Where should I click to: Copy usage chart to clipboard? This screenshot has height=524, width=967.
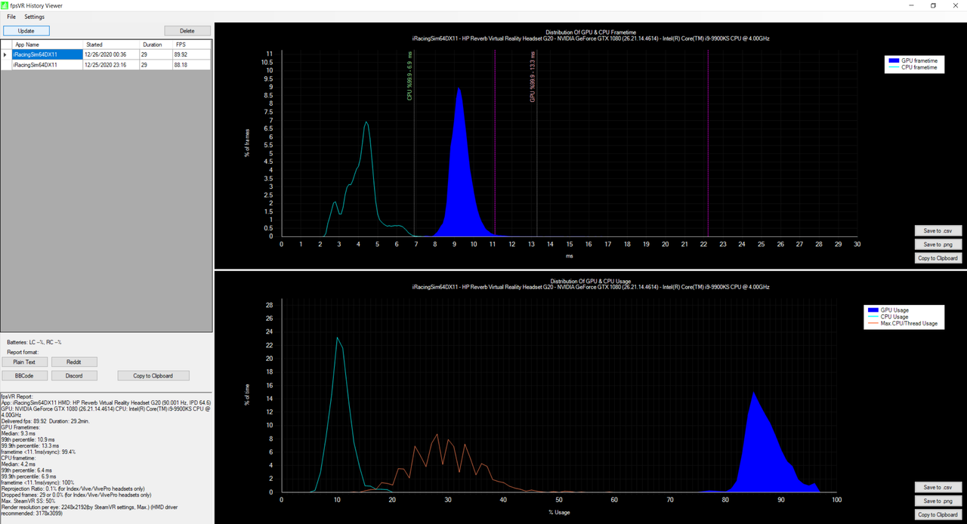(937, 515)
